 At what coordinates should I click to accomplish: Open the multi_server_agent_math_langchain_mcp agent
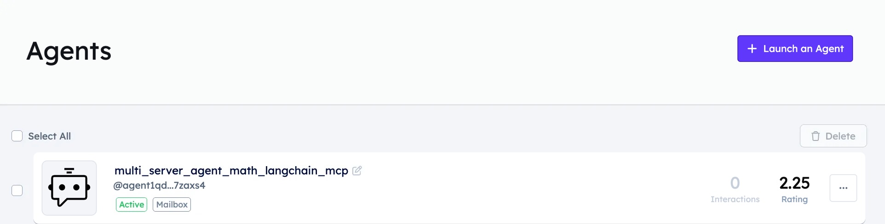pyautogui.click(x=231, y=171)
